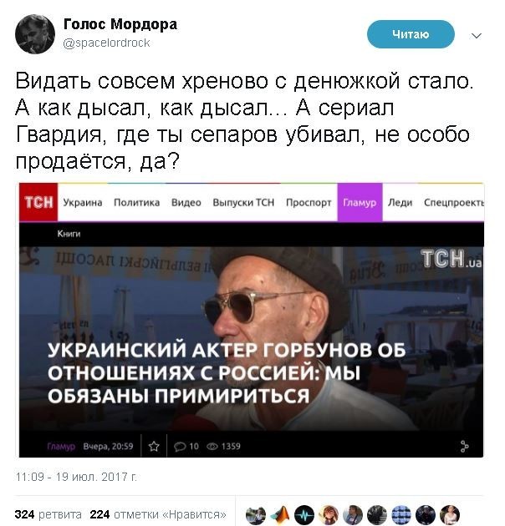Expand tweet options chevron
This screenshot has height=526, width=505.
(477, 36)
